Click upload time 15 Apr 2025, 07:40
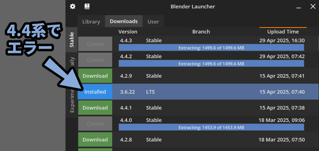Screen dimensions: 319x151 [x=282, y=92]
